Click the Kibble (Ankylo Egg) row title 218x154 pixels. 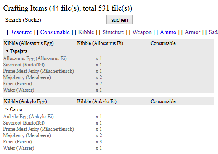pyautogui.click(x=25, y=101)
